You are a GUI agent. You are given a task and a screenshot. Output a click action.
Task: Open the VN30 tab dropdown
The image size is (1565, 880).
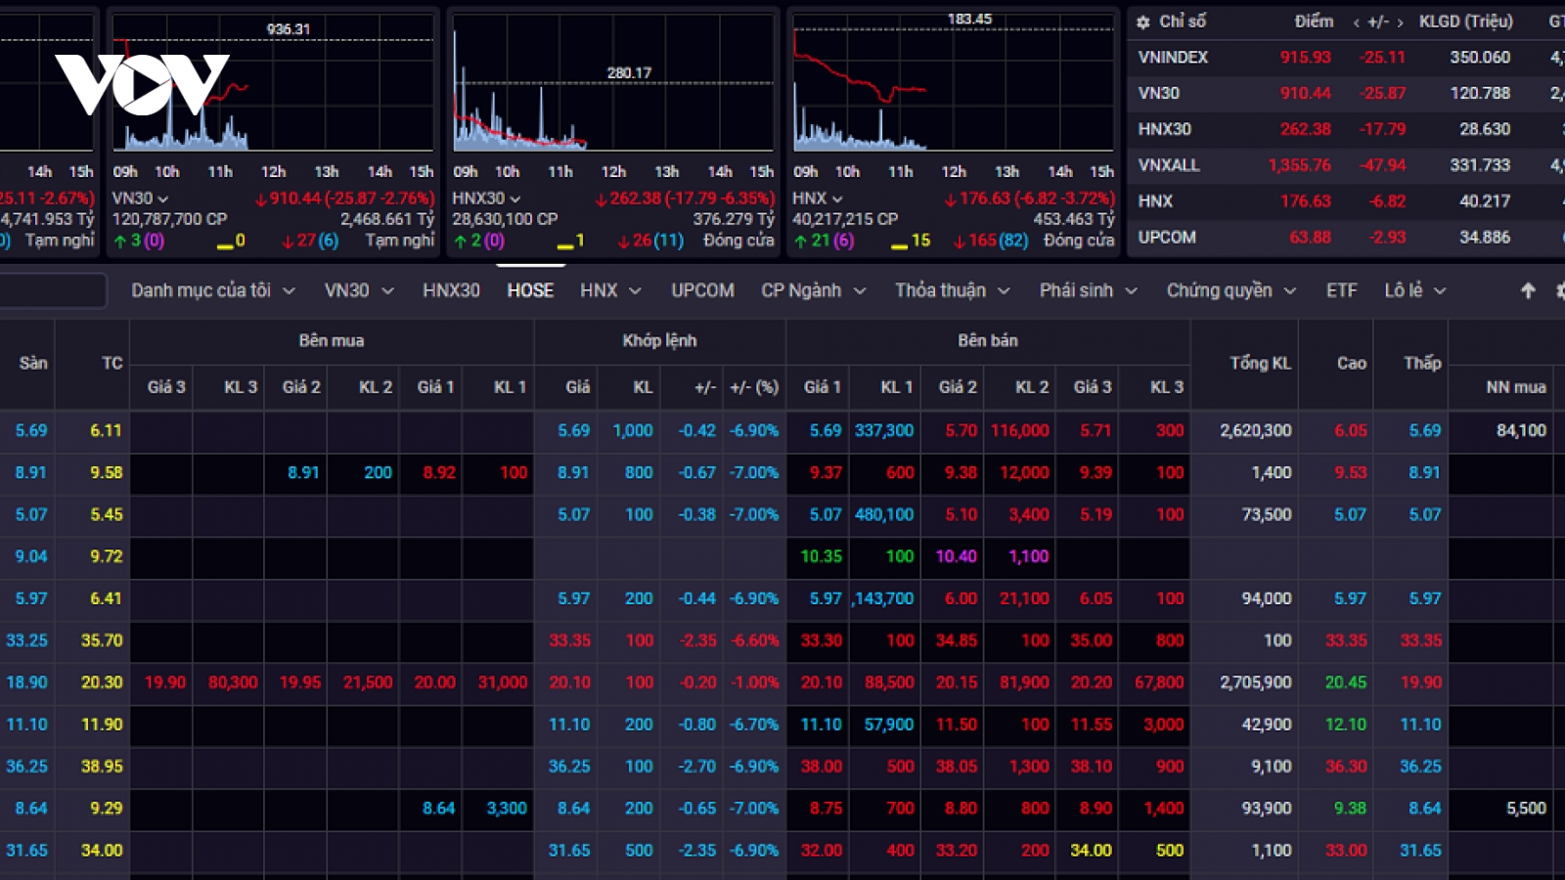(388, 291)
